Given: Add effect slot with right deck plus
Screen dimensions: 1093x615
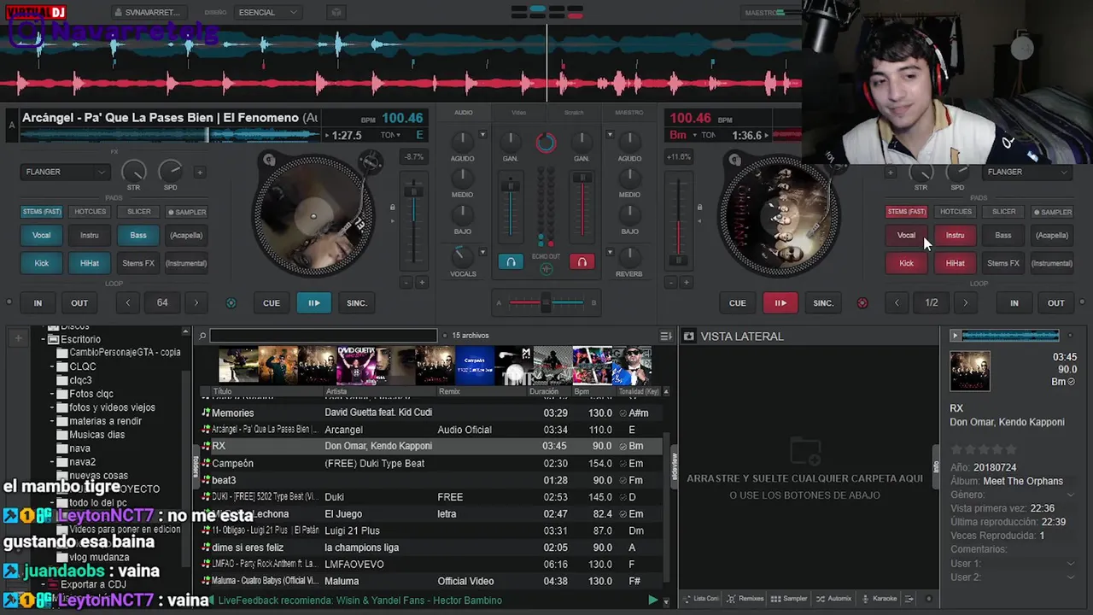Looking at the screenshot, I should [x=890, y=172].
